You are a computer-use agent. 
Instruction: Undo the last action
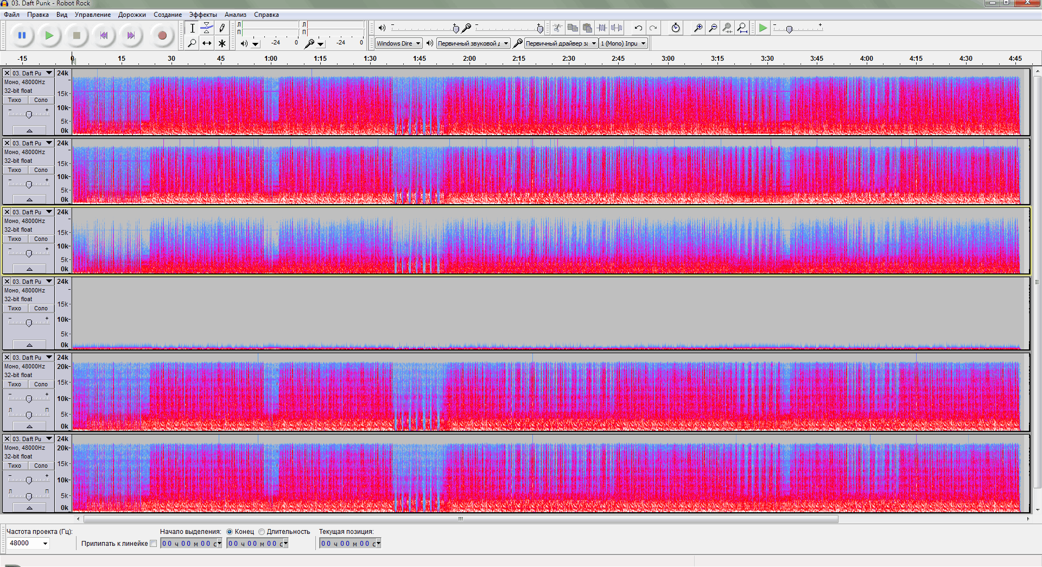pos(638,28)
